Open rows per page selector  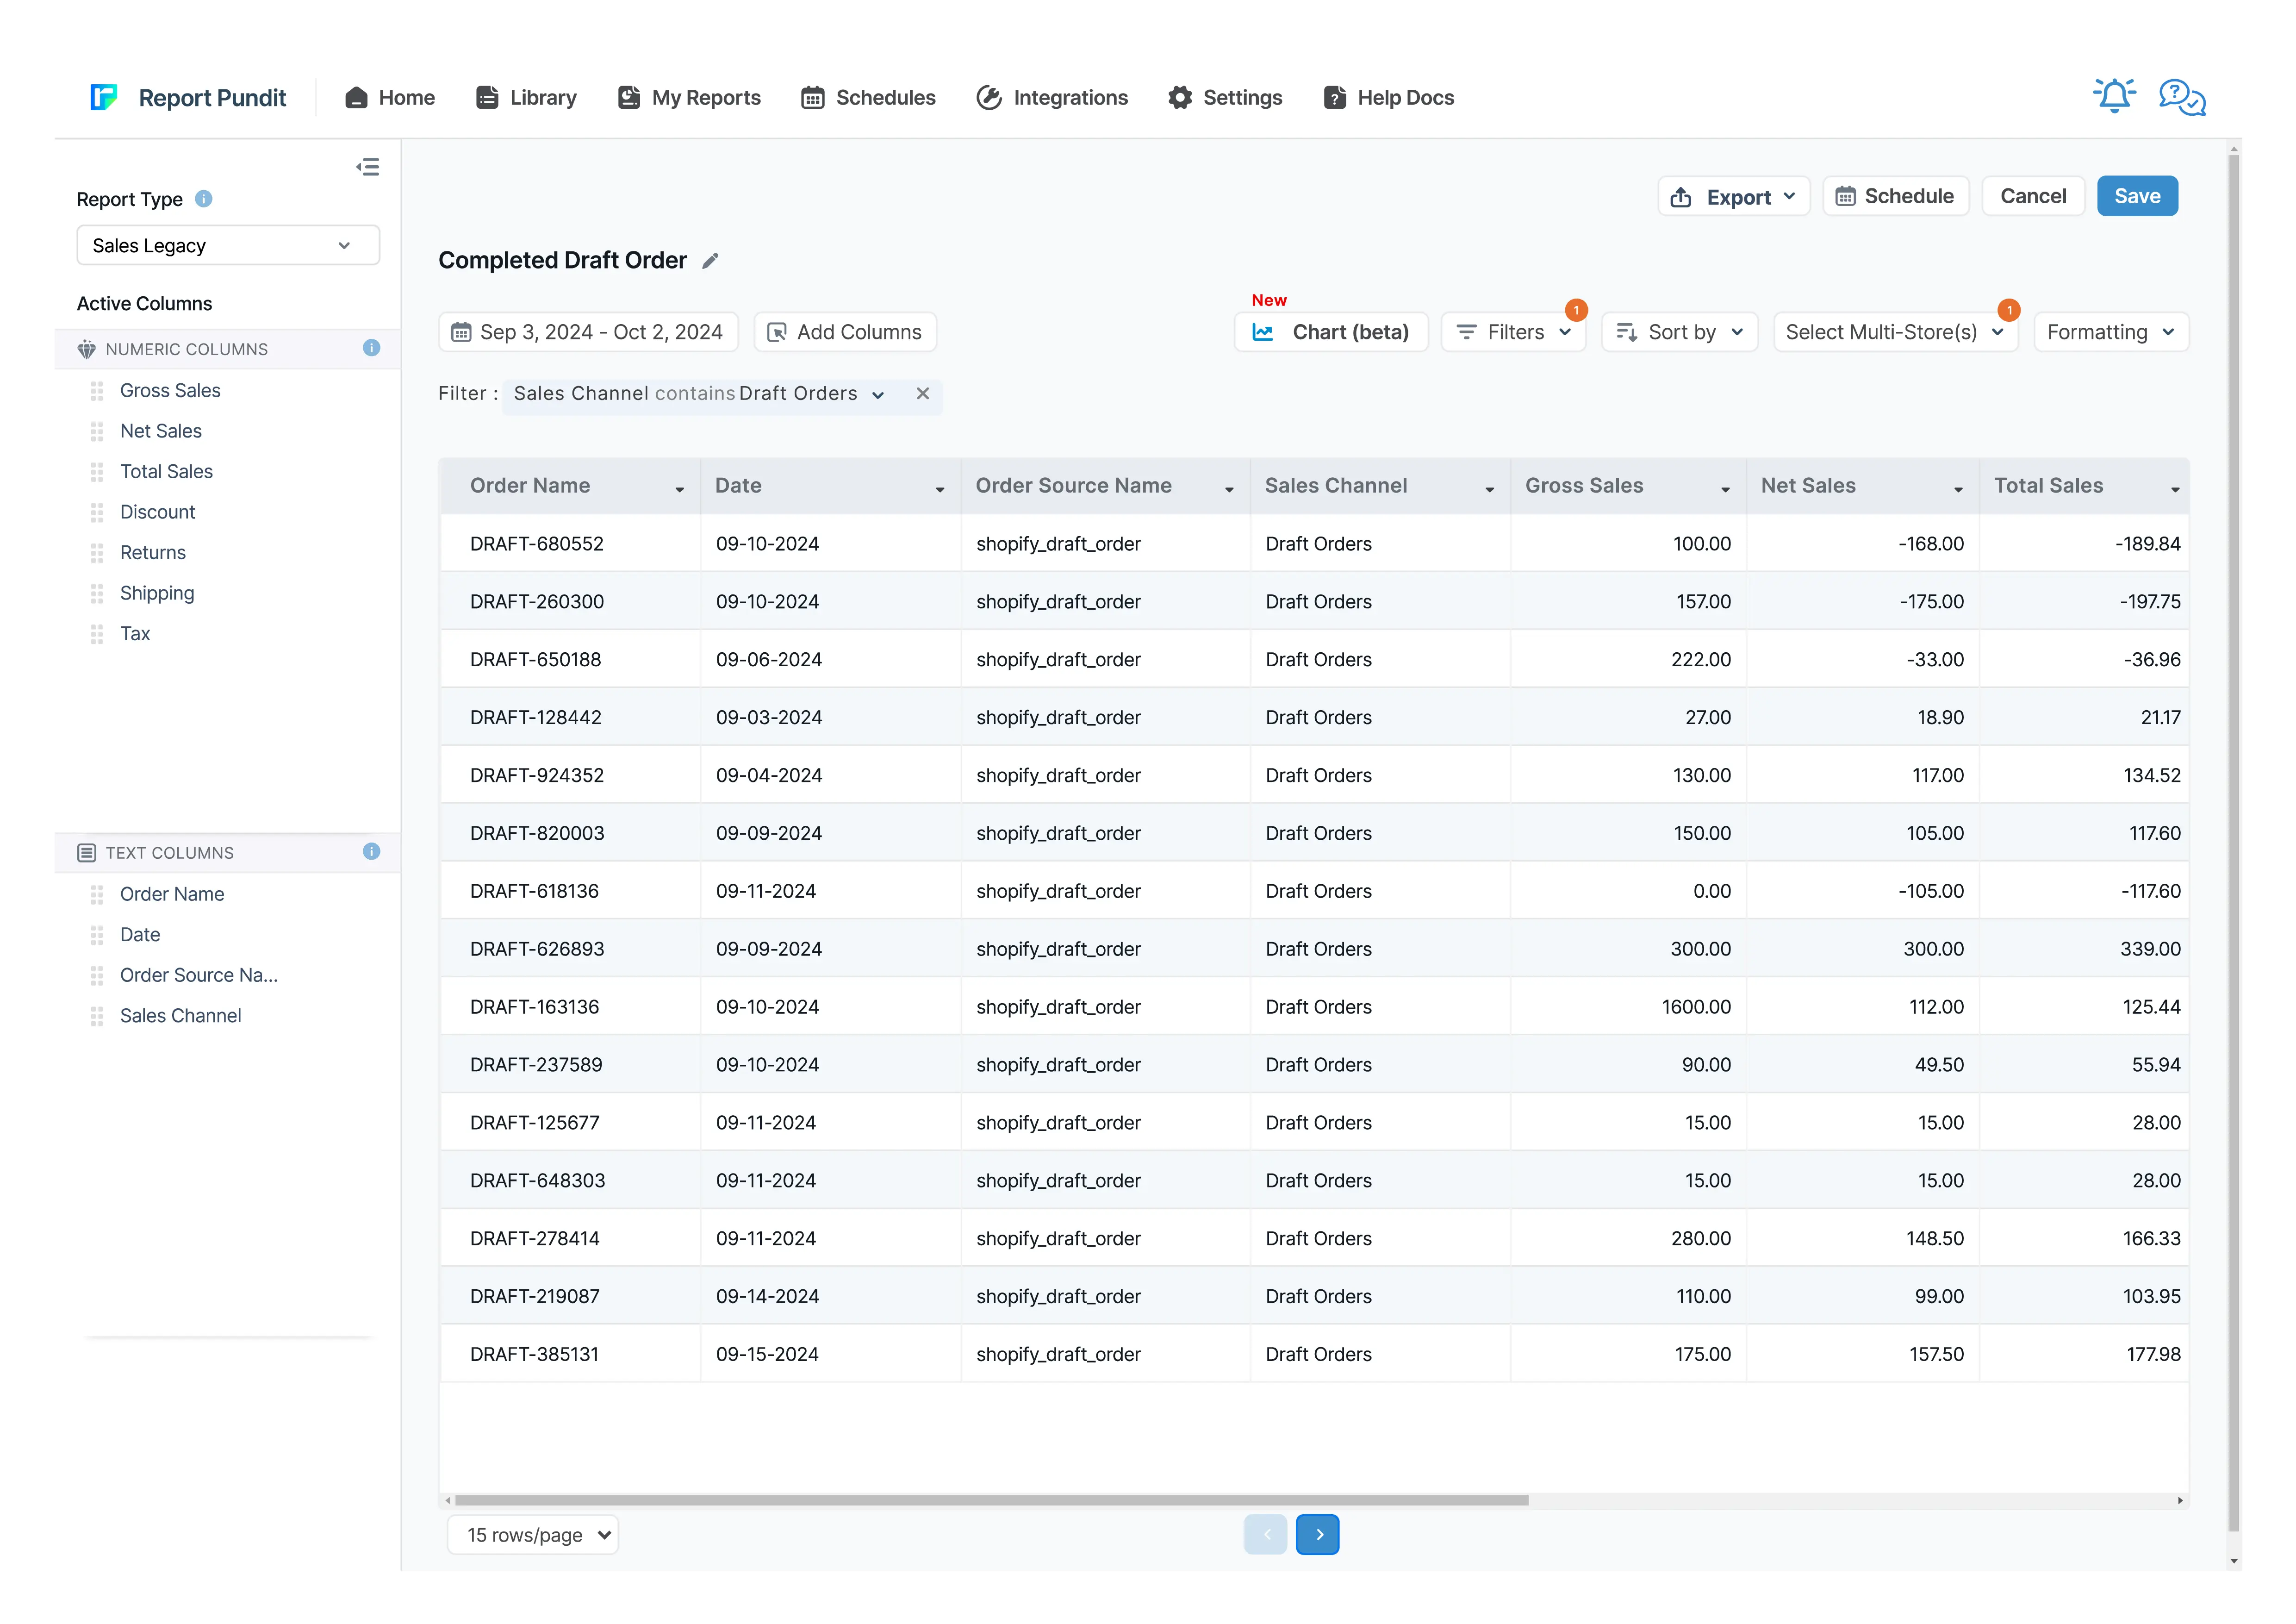(533, 1535)
